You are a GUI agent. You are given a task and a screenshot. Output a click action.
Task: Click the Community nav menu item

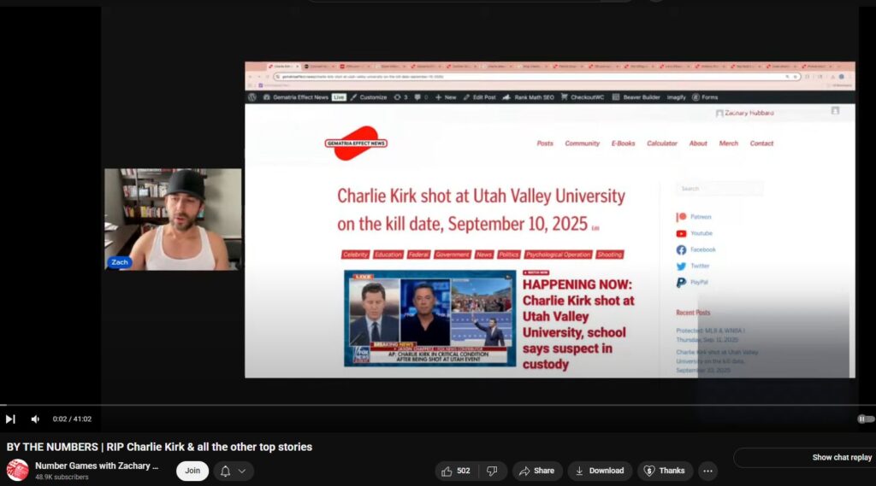coord(582,143)
